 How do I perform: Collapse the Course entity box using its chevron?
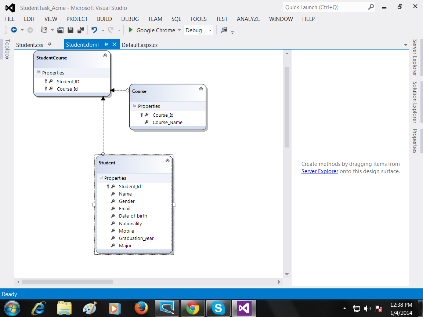click(x=201, y=89)
